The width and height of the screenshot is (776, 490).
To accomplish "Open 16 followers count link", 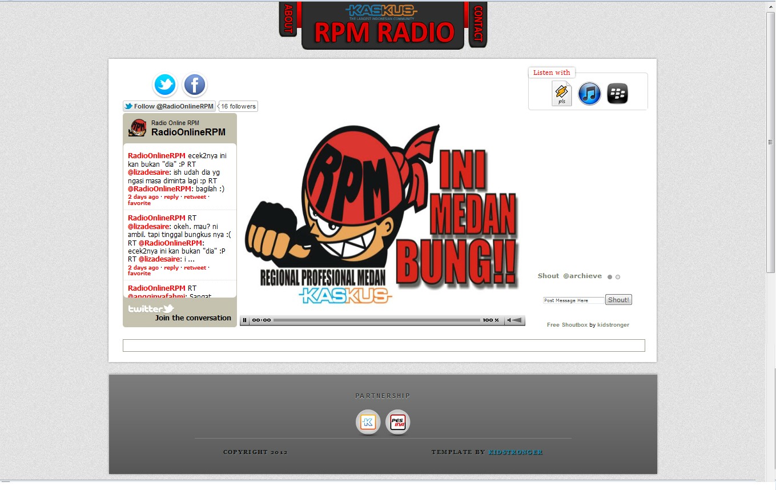I will pyautogui.click(x=238, y=106).
